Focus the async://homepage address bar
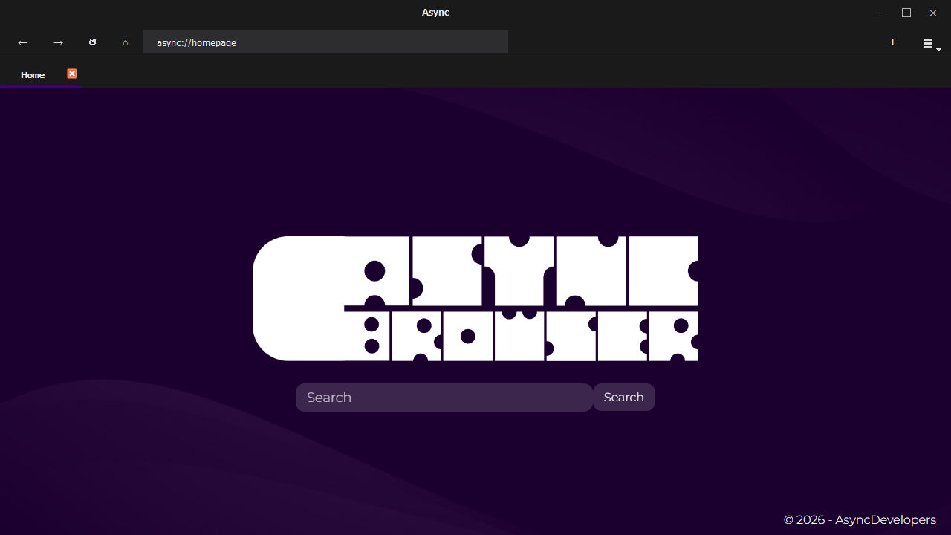The height and width of the screenshot is (535, 951). (325, 42)
